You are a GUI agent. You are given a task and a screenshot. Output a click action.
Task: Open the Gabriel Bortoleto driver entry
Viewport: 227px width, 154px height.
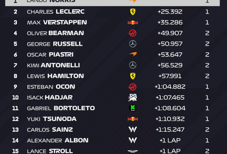pos(61,108)
